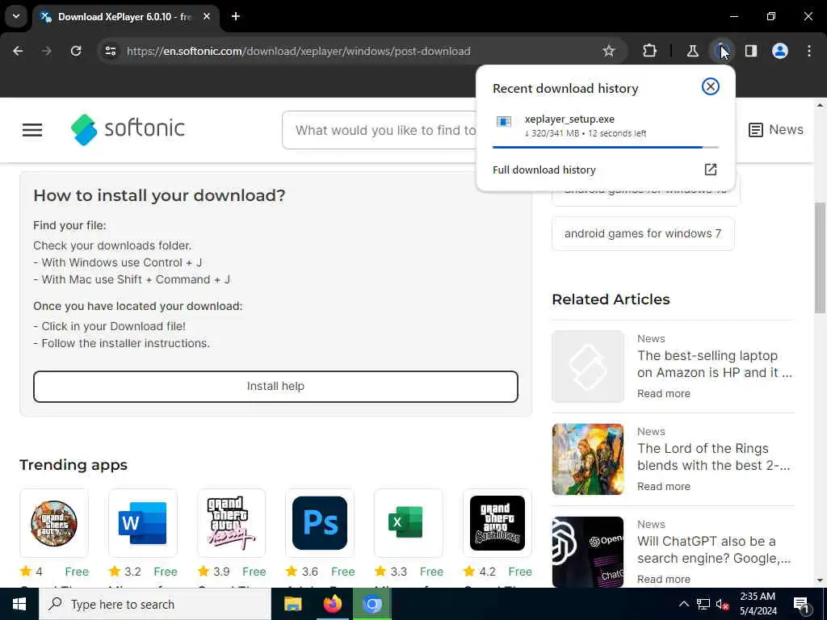827x620 pixels.
Task: Go to Softonic homepage via logo
Action: click(x=128, y=129)
